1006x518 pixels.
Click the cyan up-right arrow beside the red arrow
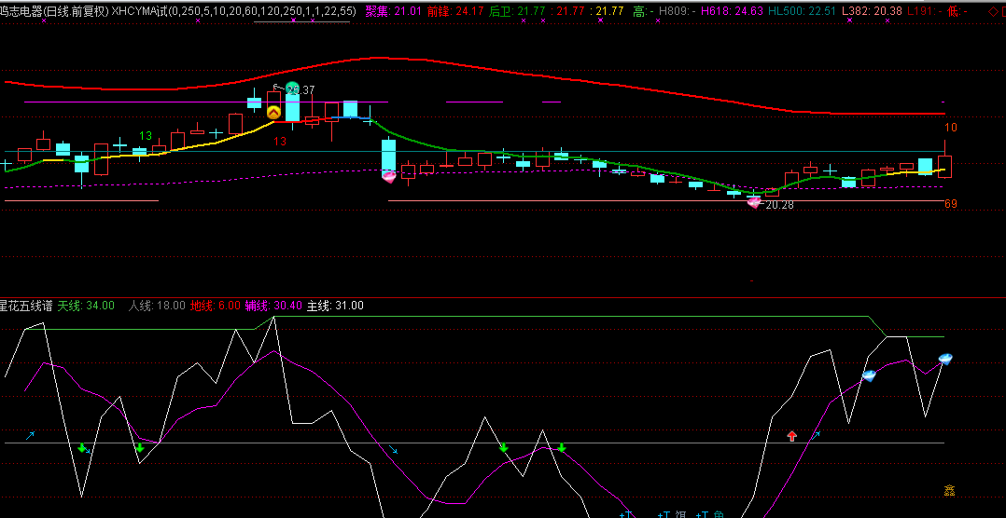tap(817, 436)
